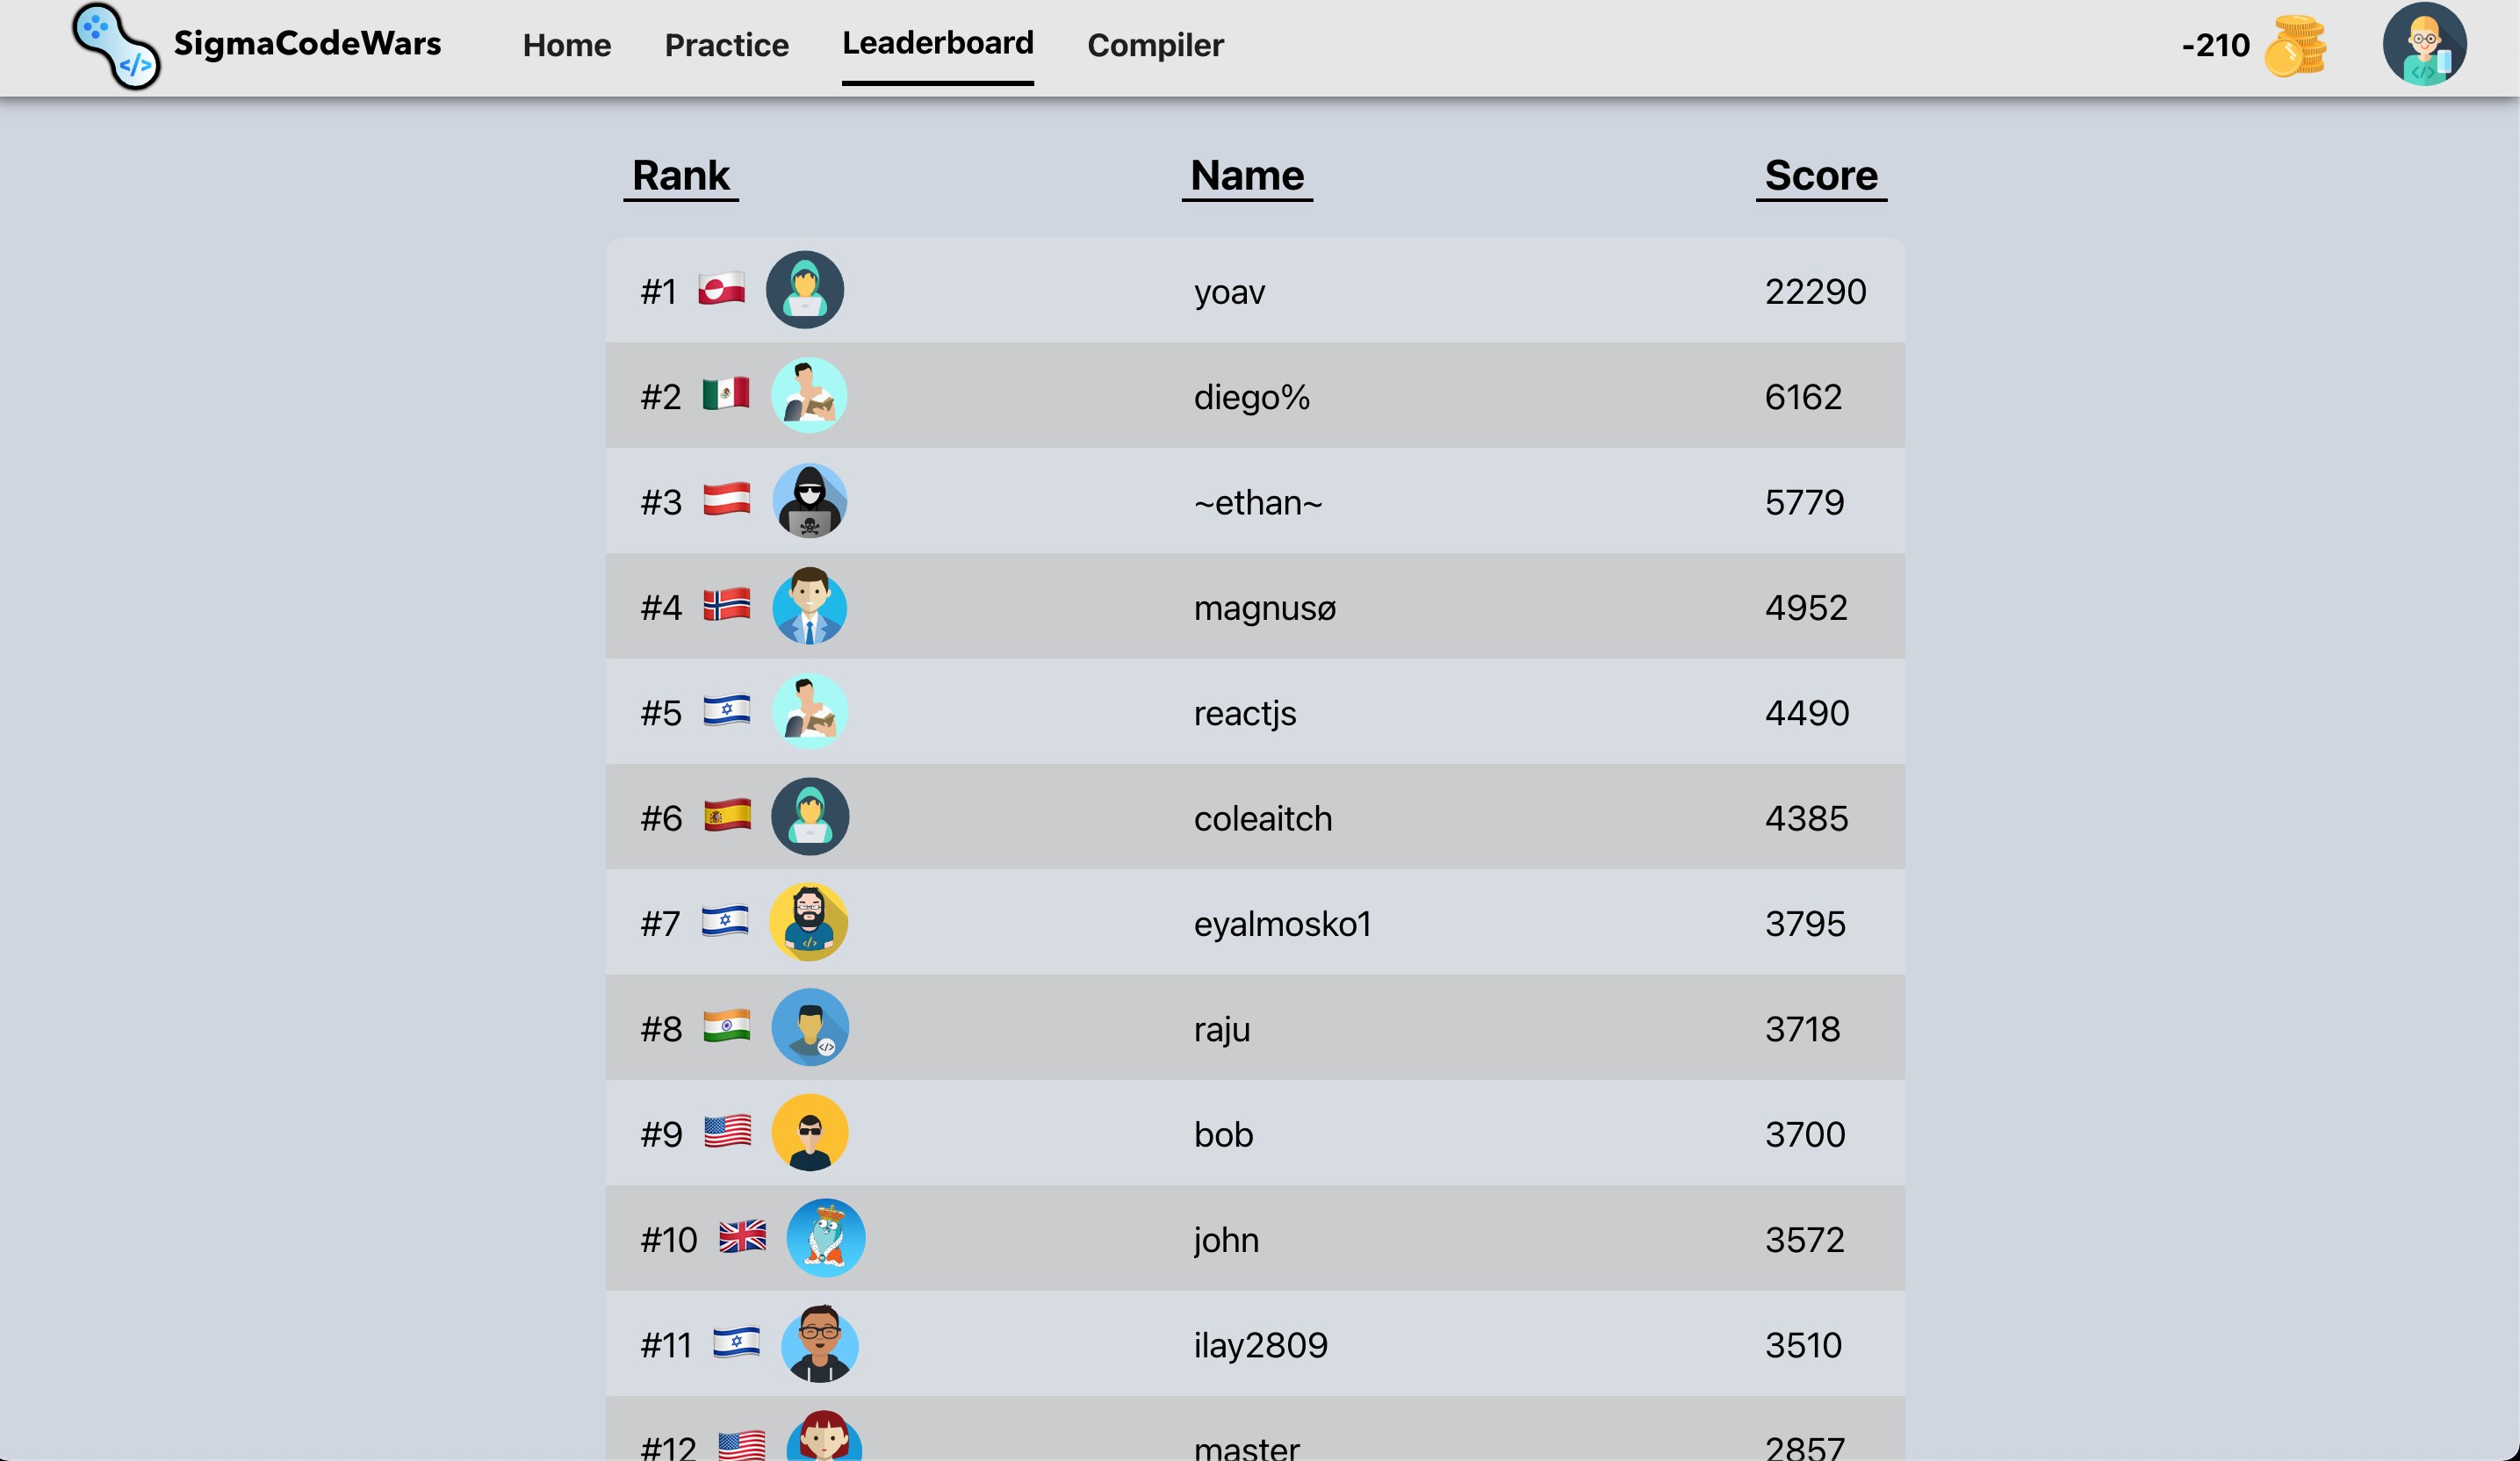Image resolution: width=2520 pixels, height=1461 pixels.
Task: Open the Practice section
Action: [726, 45]
